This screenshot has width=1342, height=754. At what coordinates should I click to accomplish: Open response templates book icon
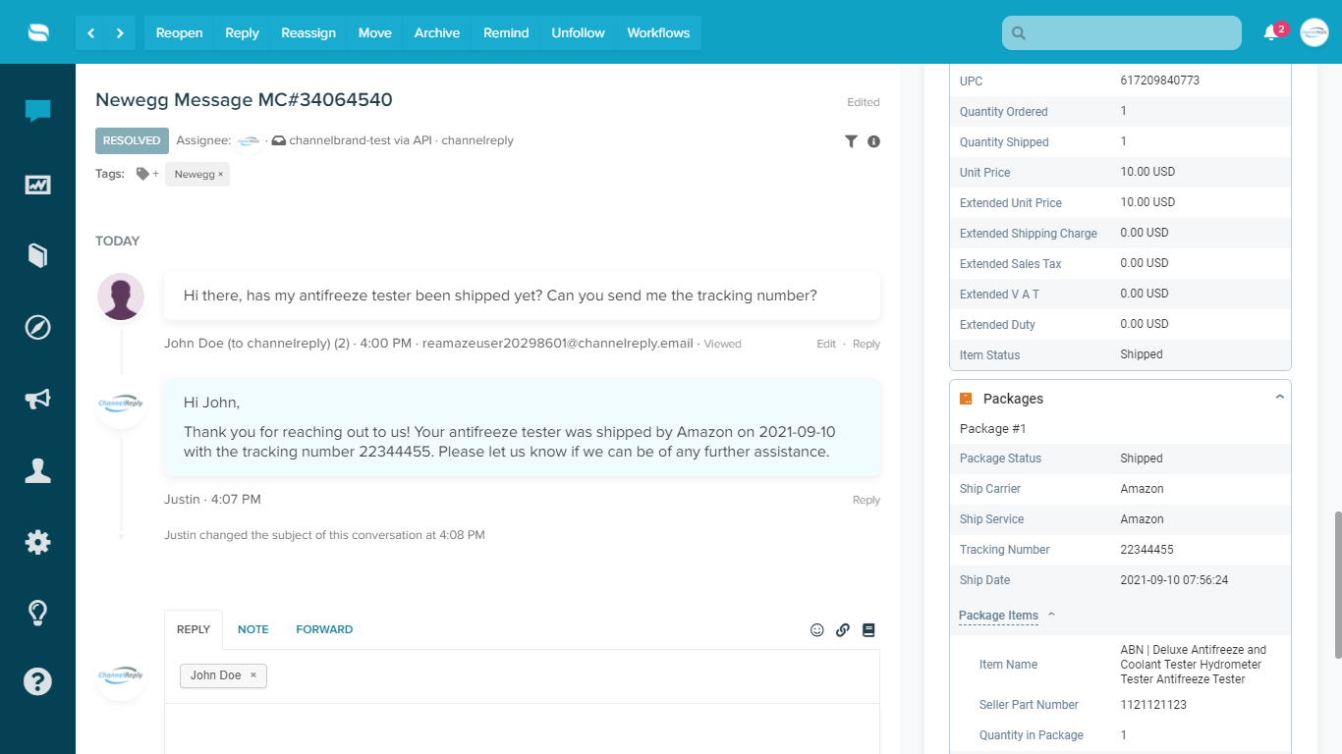(868, 630)
